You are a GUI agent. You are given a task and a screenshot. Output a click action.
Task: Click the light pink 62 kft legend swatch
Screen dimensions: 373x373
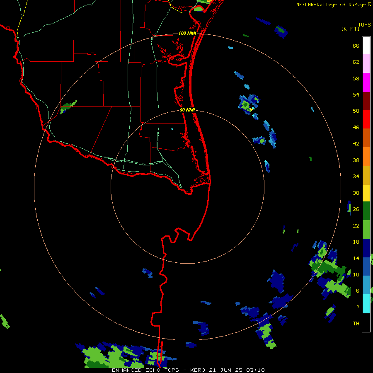[x=366, y=64]
